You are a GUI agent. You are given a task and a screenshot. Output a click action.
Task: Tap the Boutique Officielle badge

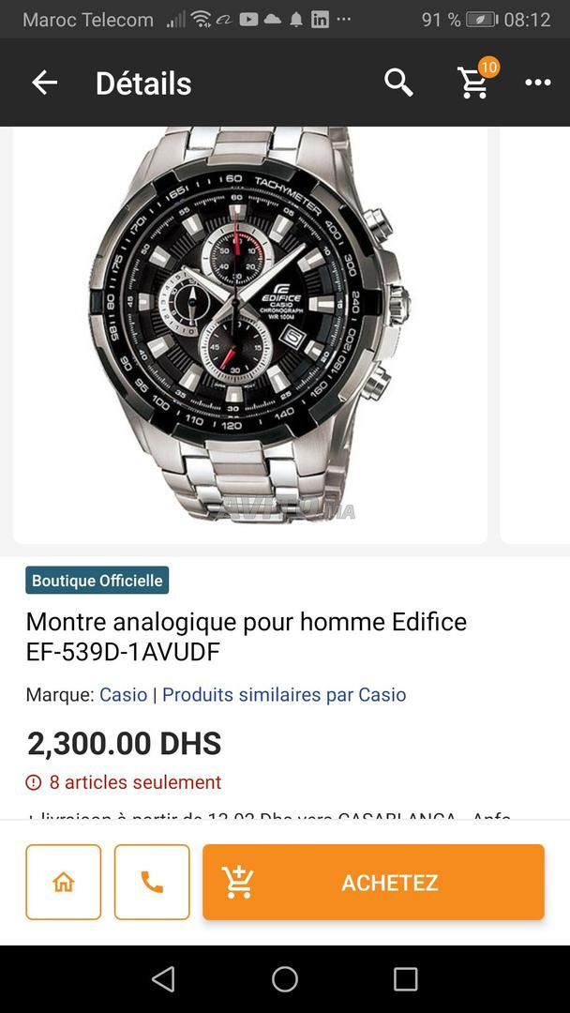[x=97, y=581]
